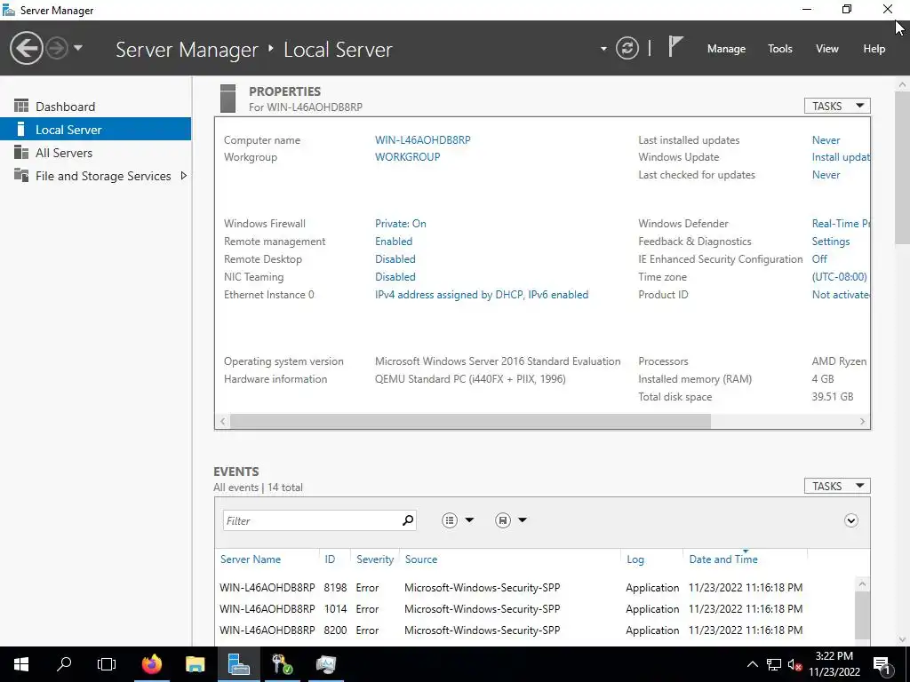Select All Servers in the sidebar

tap(95, 153)
